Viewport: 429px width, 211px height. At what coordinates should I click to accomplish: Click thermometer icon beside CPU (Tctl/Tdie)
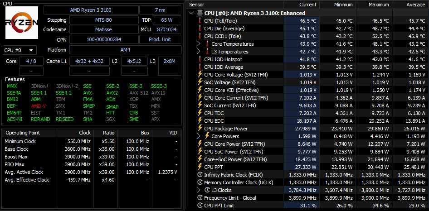pos(200,20)
